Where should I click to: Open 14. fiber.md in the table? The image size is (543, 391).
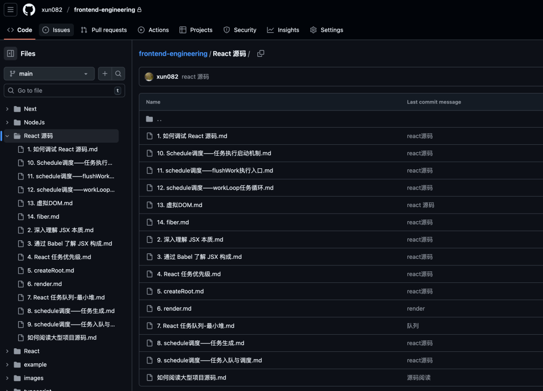click(173, 223)
